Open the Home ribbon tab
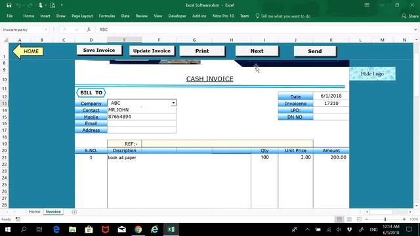 pos(29,16)
